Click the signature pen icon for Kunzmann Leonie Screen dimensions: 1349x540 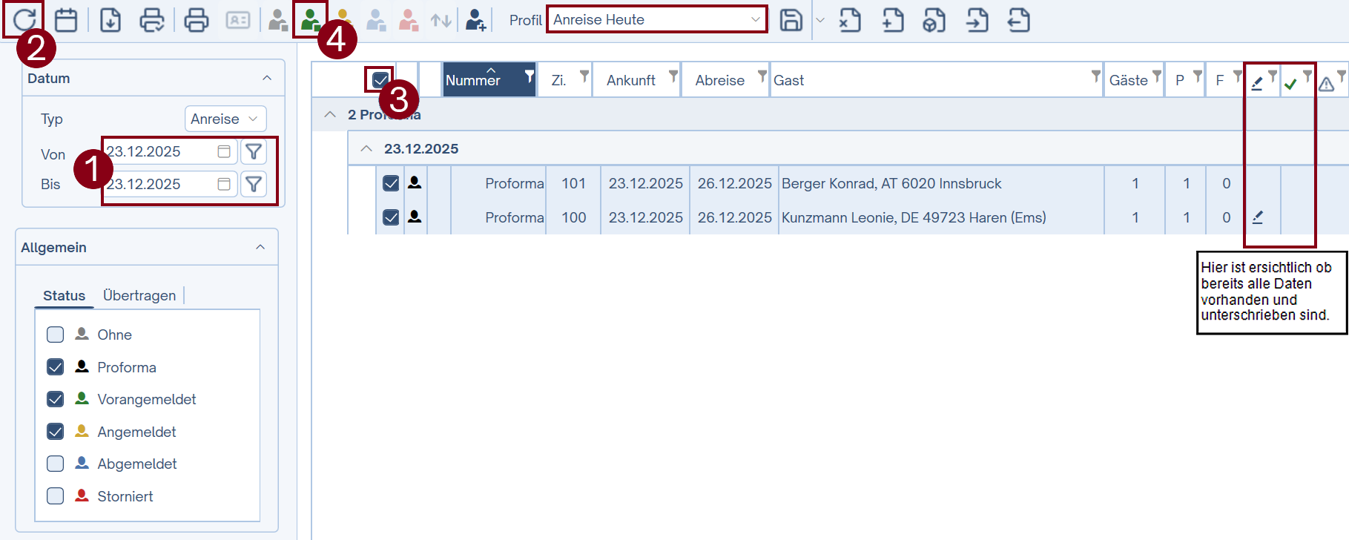coord(1258,217)
